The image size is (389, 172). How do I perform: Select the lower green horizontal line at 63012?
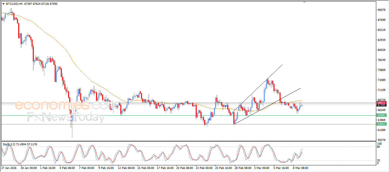(188, 124)
